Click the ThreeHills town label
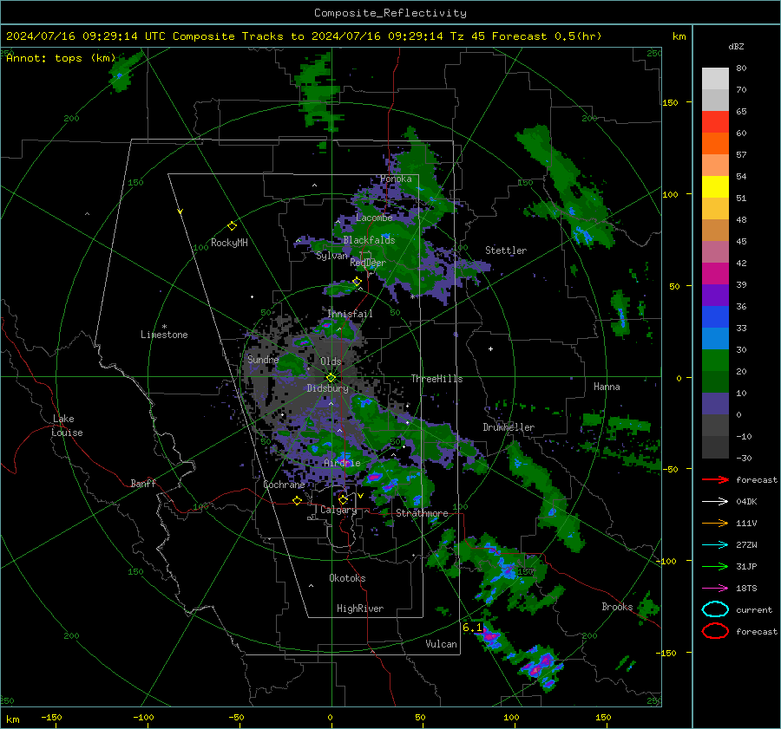781x729 pixels. (x=436, y=379)
